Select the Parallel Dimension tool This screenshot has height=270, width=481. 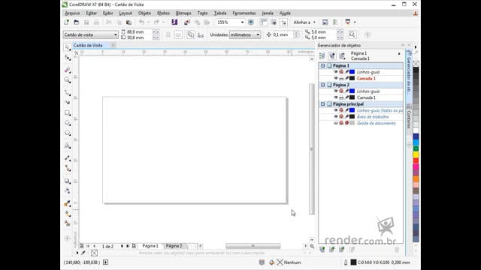(68, 158)
